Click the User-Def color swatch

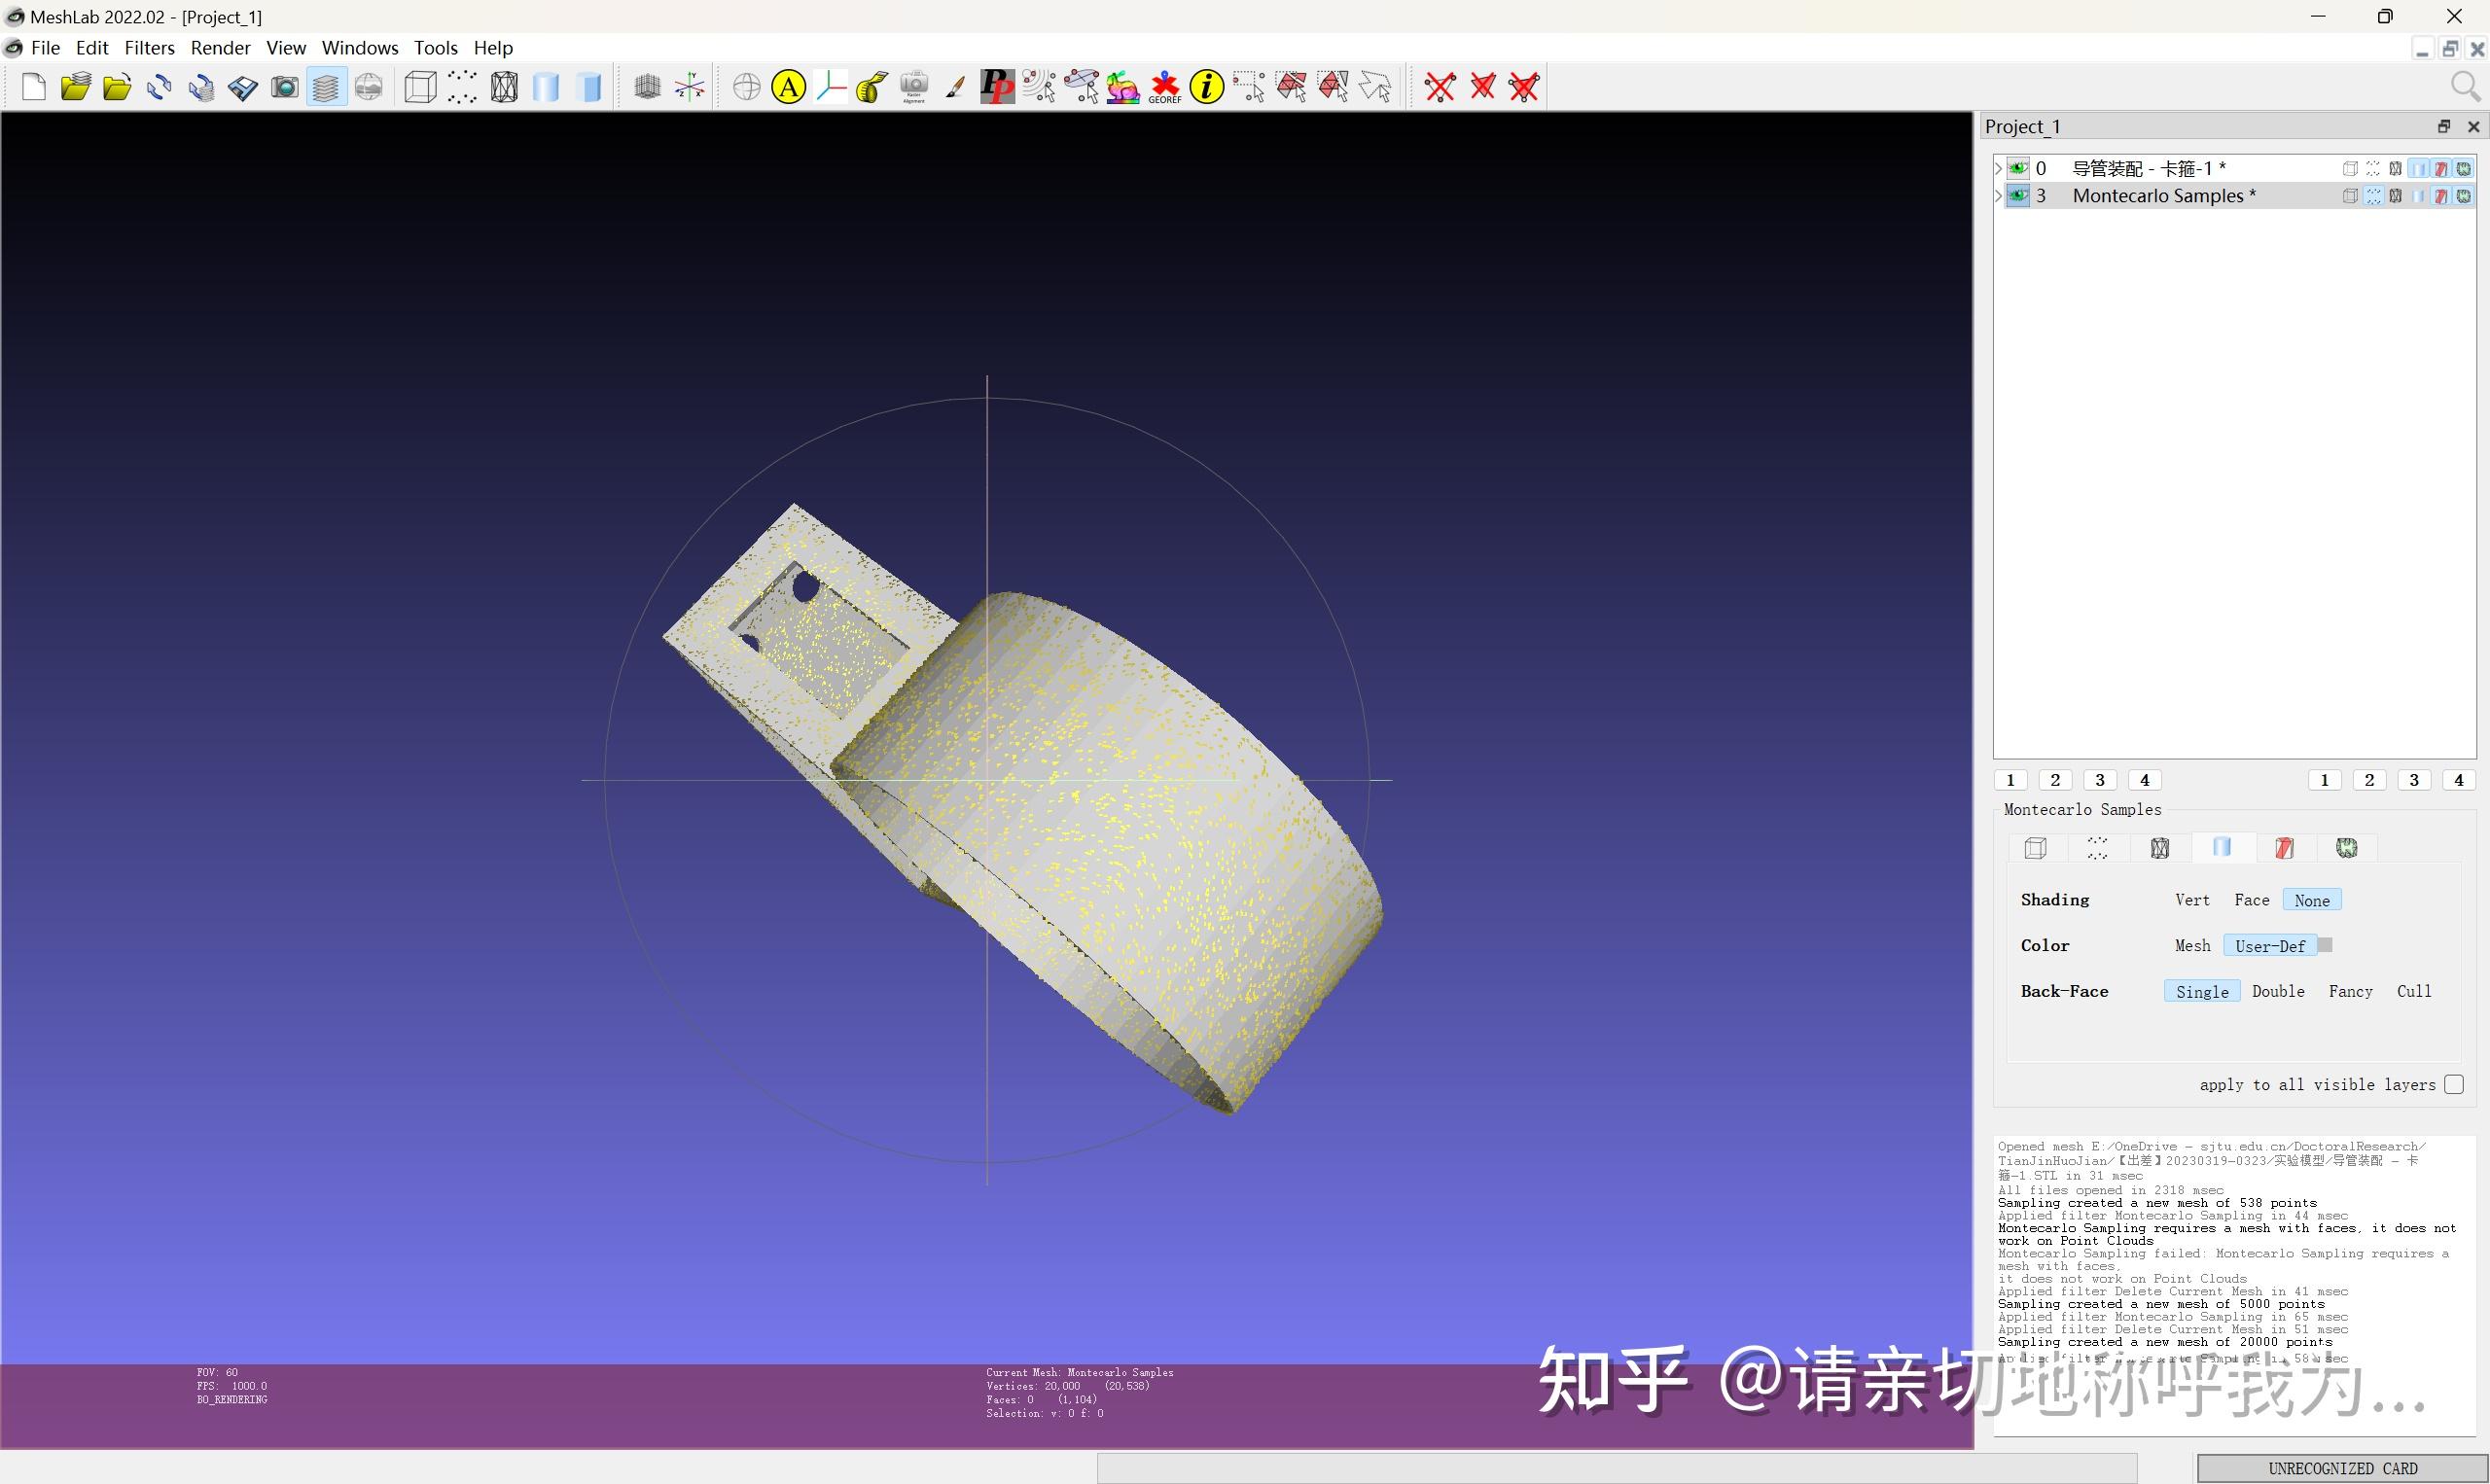point(2325,945)
